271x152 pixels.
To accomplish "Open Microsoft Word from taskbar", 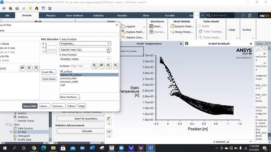I will tap(92, 148).
